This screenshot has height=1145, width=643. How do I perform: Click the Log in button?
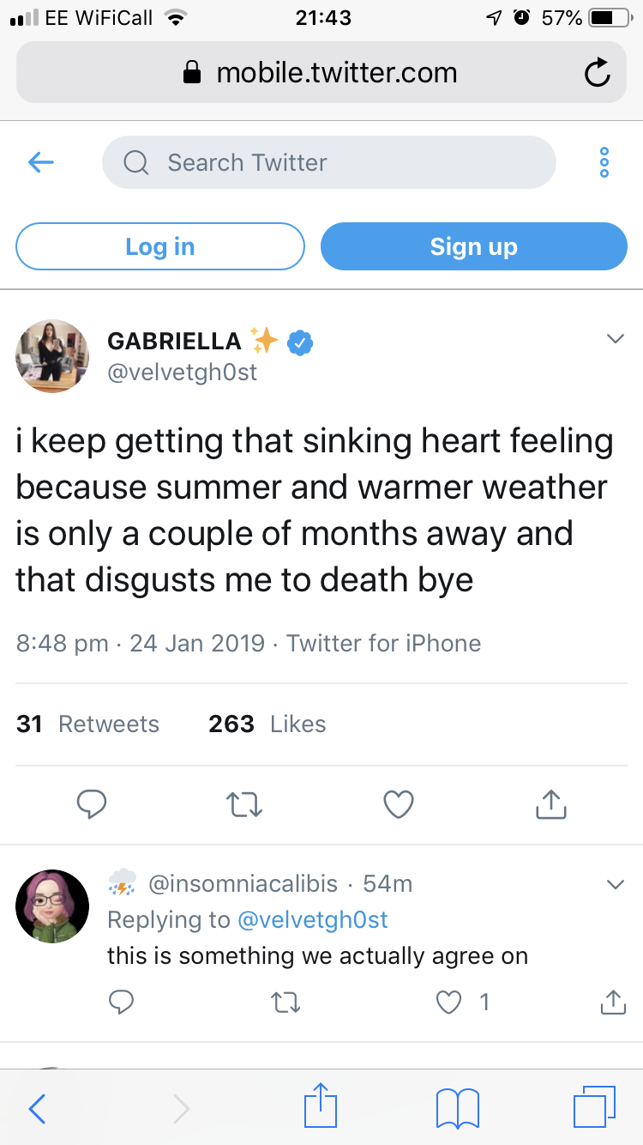(x=160, y=247)
